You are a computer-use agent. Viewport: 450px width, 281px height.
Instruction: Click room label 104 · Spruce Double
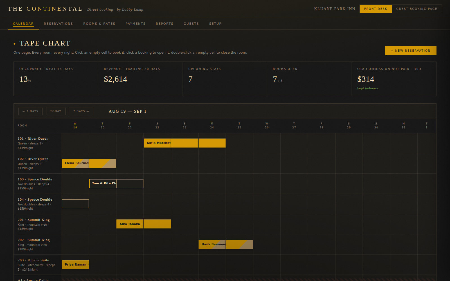pyautogui.click(x=35, y=200)
